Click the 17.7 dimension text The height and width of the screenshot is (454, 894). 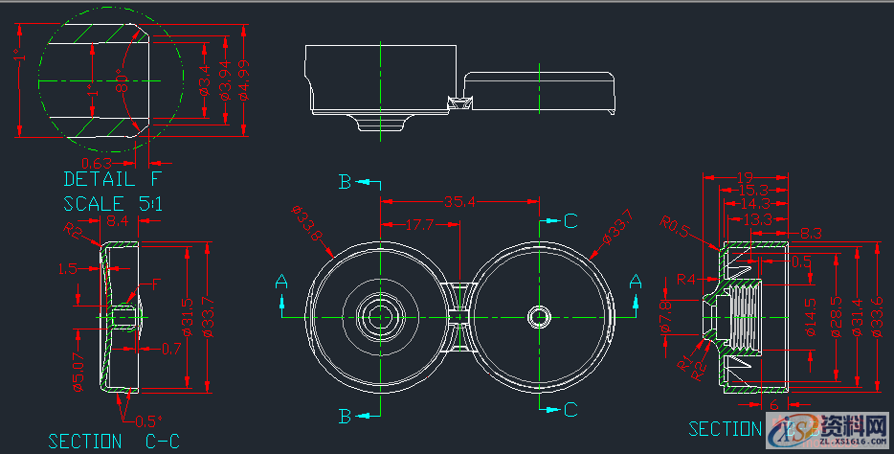pos(420,224)
